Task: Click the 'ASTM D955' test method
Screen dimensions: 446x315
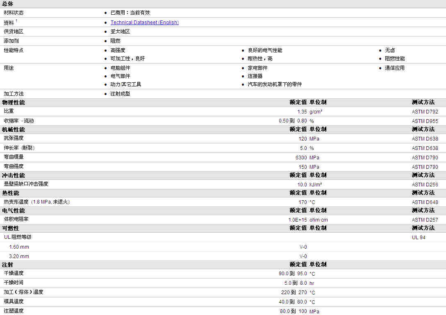Action: pyautogui.click(x=425, y=121)
